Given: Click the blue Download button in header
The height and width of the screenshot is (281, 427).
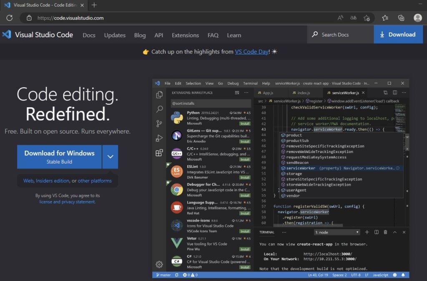Looking at the screenshot, I should tap(398, 34).
